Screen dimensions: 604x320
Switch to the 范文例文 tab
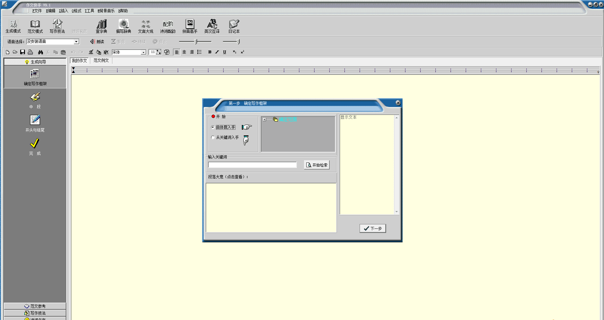pyautogui.click(x=101, y=61)
